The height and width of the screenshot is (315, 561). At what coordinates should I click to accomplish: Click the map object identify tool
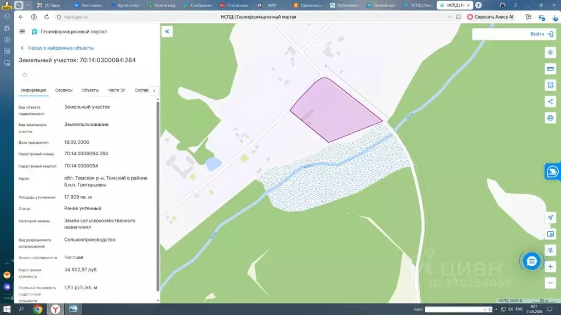pos(550,250)
